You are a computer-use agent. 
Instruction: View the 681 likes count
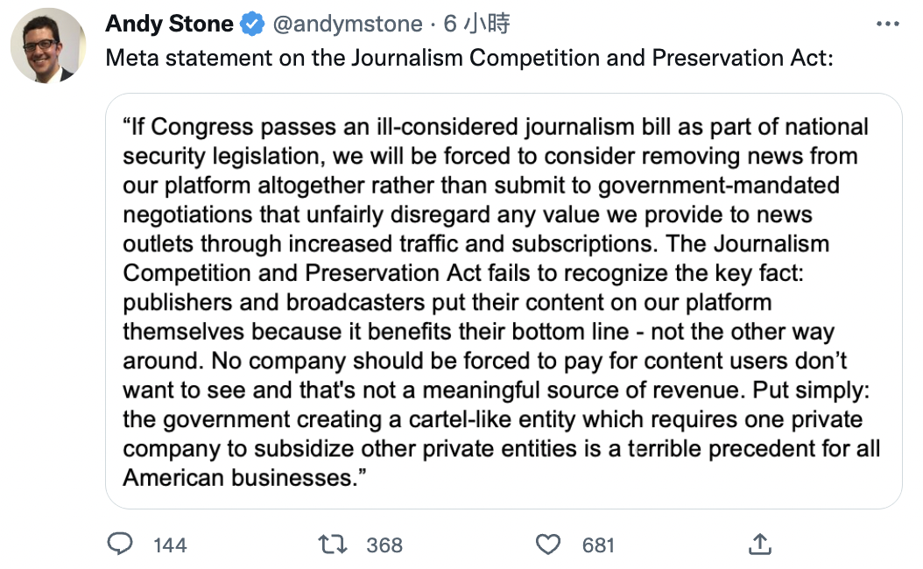[598, 545]
